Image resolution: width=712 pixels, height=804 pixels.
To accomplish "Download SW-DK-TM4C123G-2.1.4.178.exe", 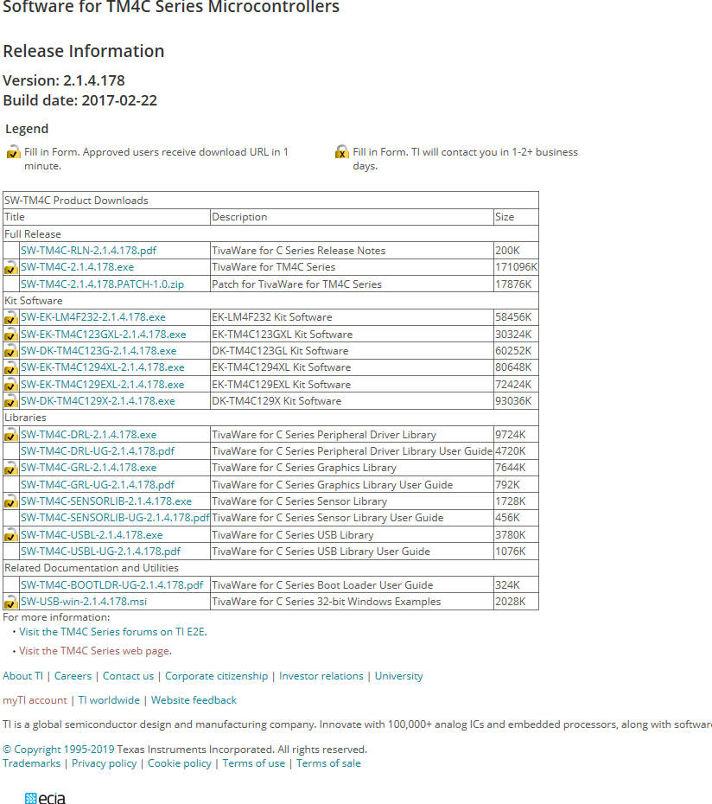I will pyautogui.click(x=99, y=351).
